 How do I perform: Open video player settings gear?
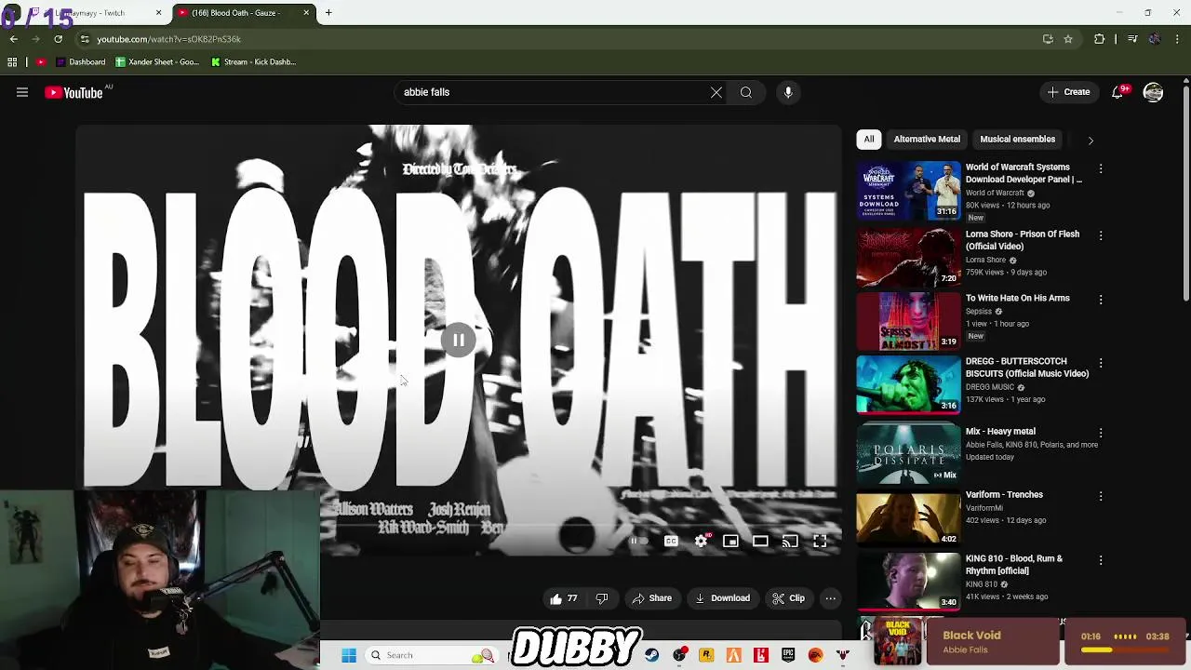coord(702,541)
